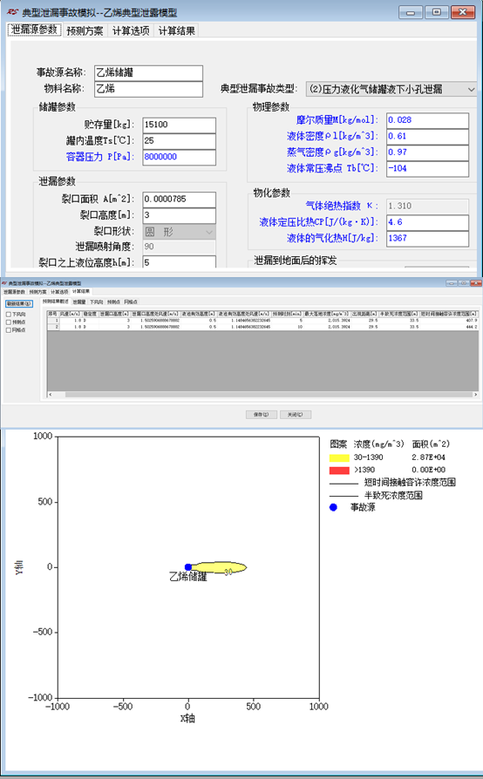The width and height of the screenshot is (483, 779).
Task: Click the 2.87E+04 area value in legend
Action: point(428,457)
